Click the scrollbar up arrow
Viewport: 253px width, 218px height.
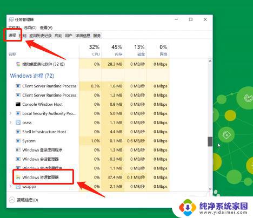210,61
